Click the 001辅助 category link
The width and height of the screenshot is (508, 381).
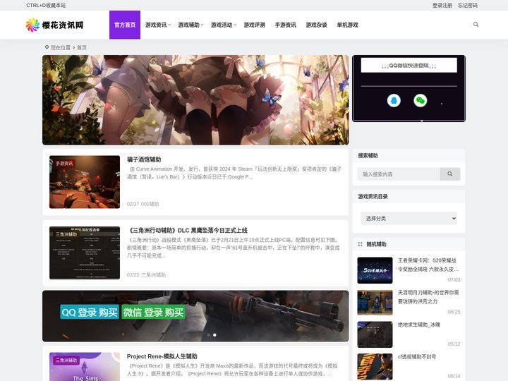pyautogui.click(x=150, y=204)
